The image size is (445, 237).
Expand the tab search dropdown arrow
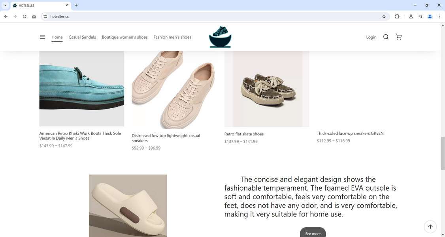tap(5, 6)
